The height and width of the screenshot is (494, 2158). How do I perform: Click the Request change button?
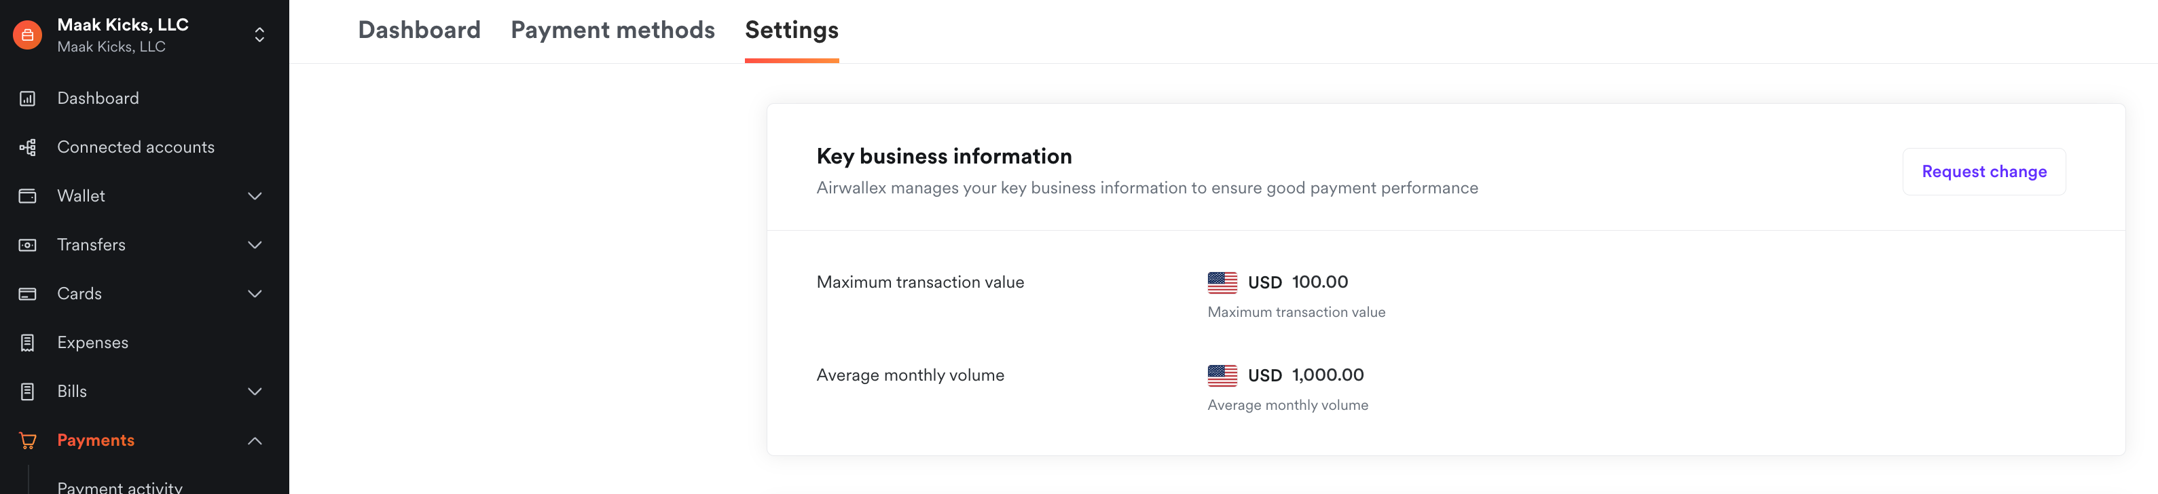(1983, 172)
